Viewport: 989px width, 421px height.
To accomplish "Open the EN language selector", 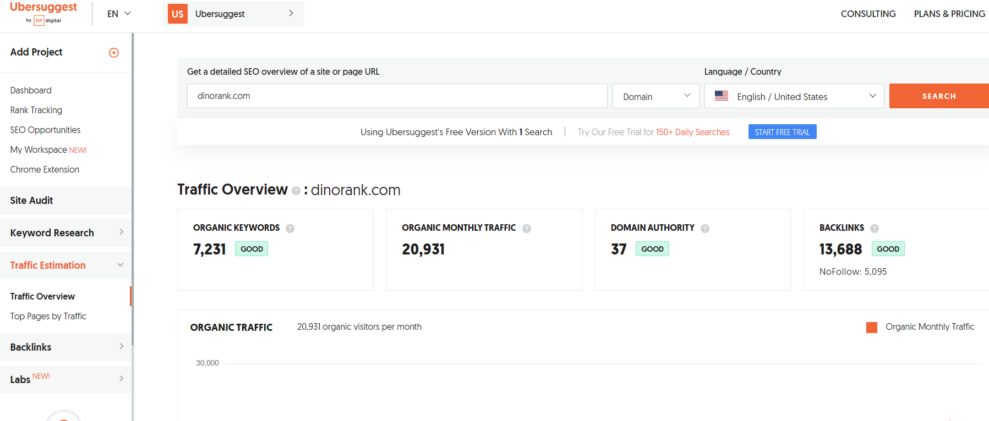I will tap(119, 14).
